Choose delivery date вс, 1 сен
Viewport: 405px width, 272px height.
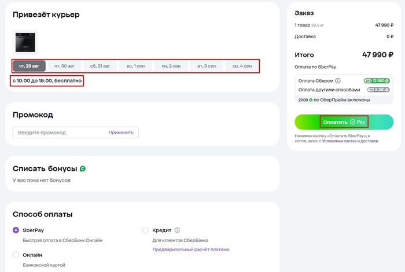[135, 66]
